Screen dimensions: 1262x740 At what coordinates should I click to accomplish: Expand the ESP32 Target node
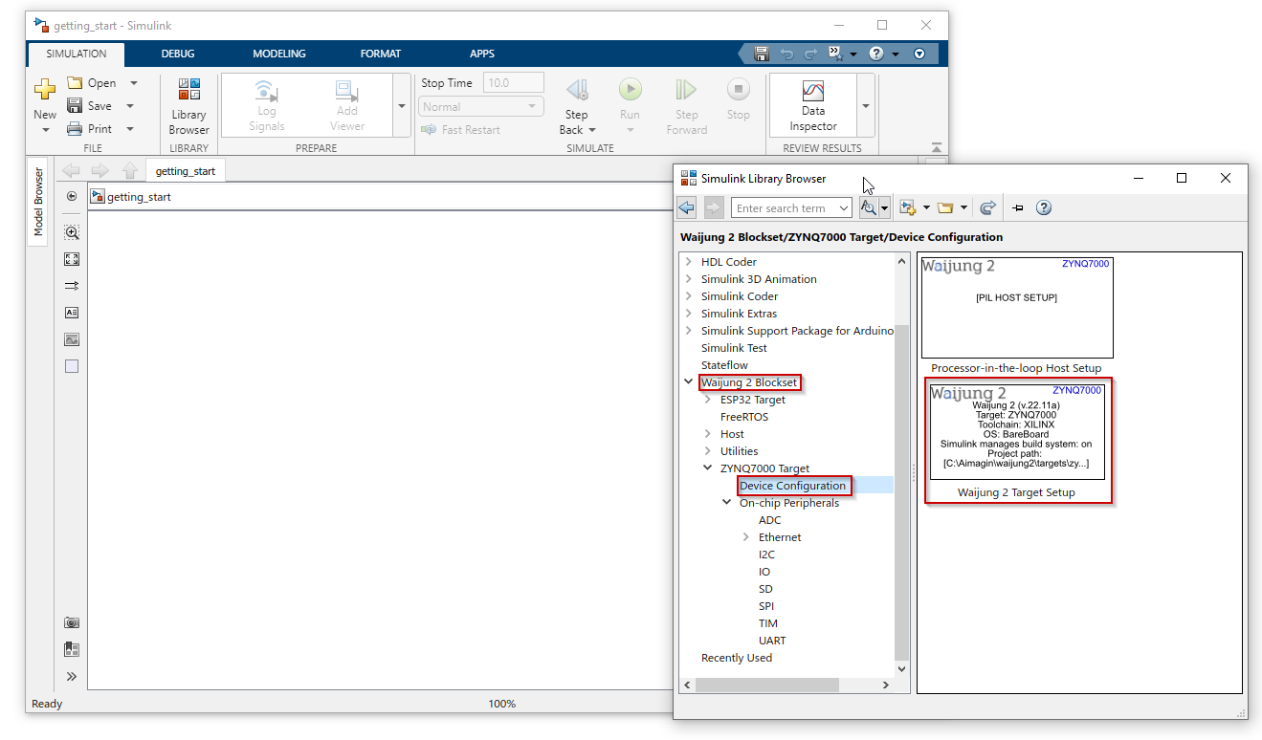point(707,400)
